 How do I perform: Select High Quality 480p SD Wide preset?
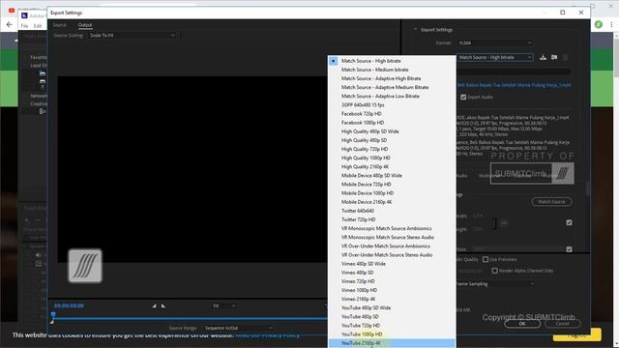pyautogui.click(x=392, y=131)
